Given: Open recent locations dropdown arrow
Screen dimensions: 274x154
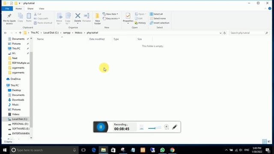Looking at the screenshot, I should coord(16,33).
